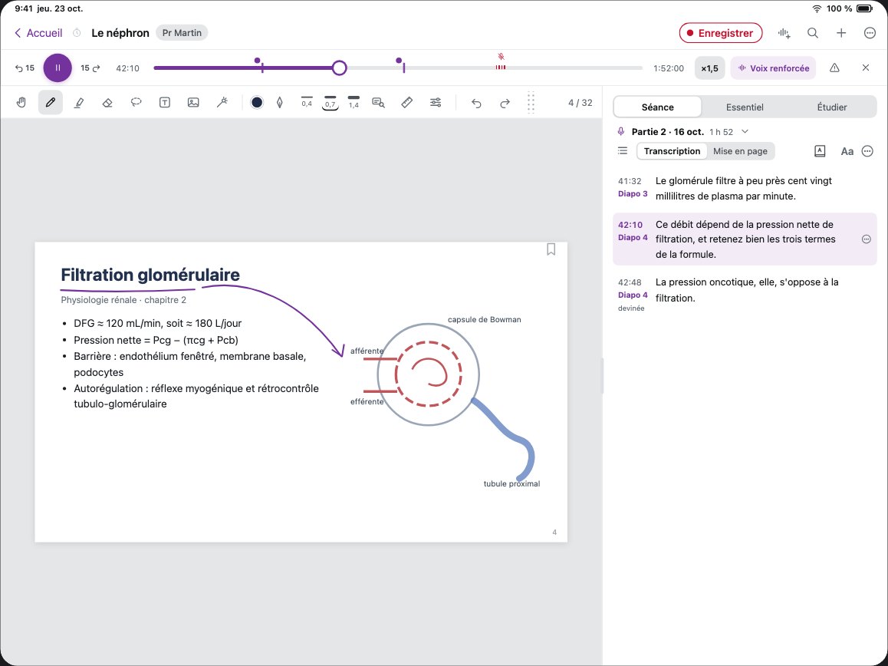Open the toolbar adjustment sliders icon
This screenshot has height=666, width=888.
[x=436, y=103]
